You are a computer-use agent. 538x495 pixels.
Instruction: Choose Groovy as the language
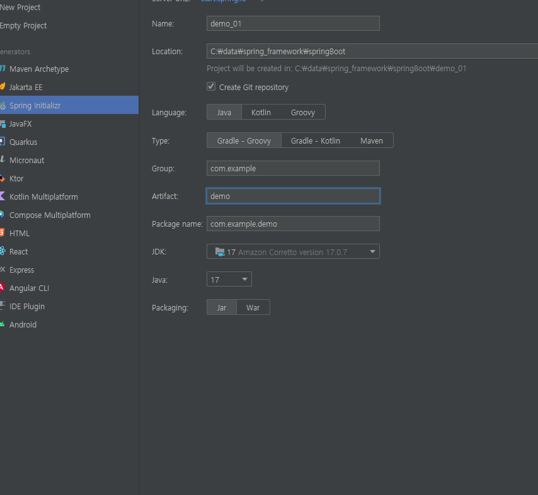point(302,112)
